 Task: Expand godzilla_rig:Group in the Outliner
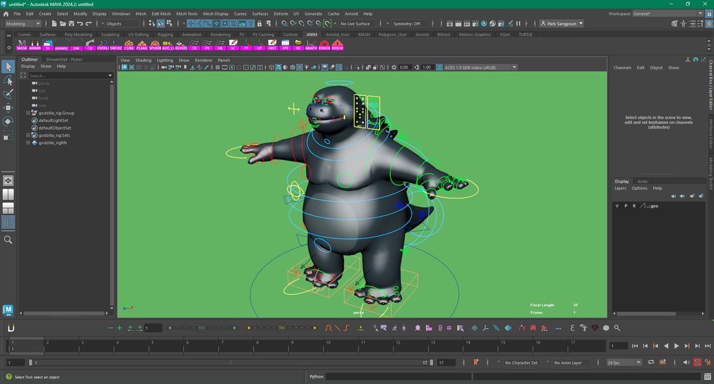pyautogui.click(x=28, y=113)
